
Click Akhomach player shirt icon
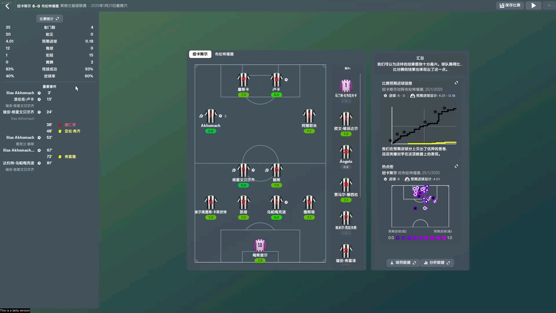click(x=211, y=116)
